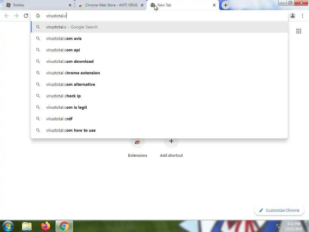
Task: Open Google apps grid
Action: point(298,31)
